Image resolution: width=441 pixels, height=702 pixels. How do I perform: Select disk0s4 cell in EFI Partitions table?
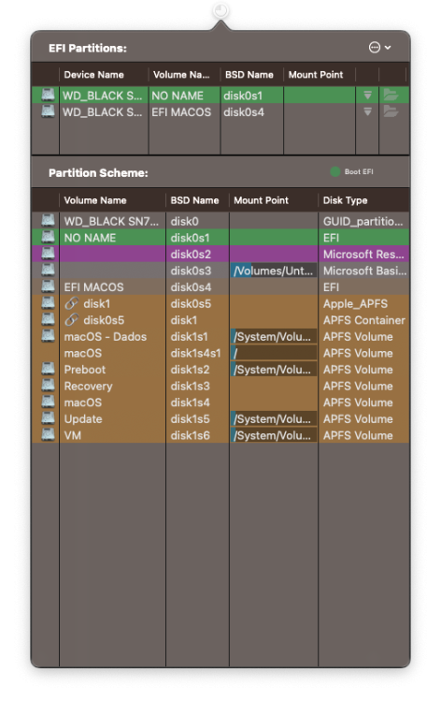[244, 112]
